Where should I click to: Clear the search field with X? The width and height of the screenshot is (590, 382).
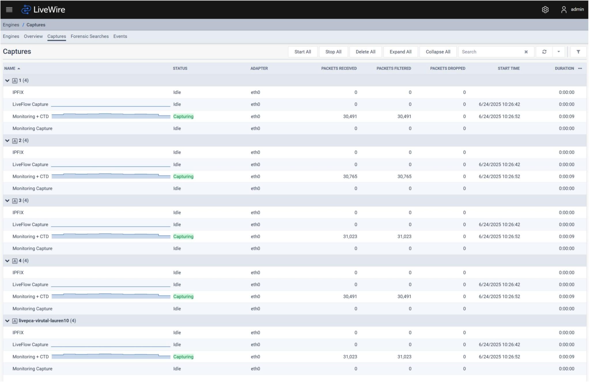click(526, 52)
